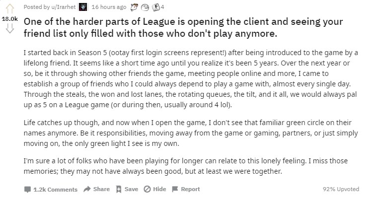Click the Share button label
This screenshot has height=204, width=367.
pos(101,189)
